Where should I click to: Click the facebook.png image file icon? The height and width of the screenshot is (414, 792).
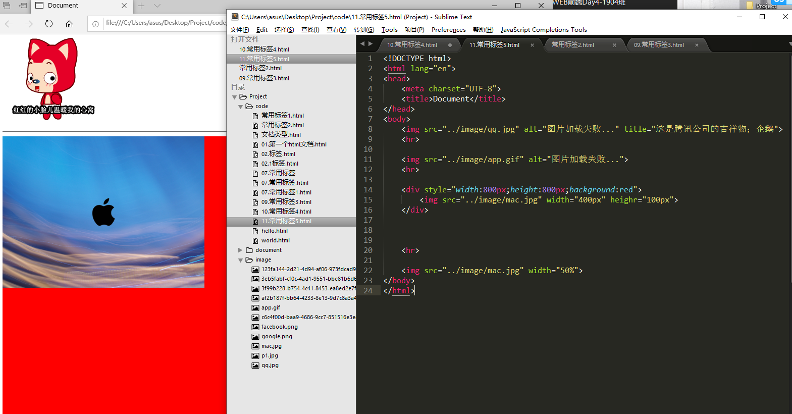tap(255, 327)
